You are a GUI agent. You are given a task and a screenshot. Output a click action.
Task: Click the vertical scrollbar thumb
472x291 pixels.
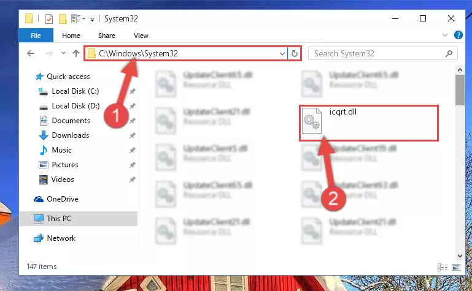pyautogui.click(x=460, y=90)
